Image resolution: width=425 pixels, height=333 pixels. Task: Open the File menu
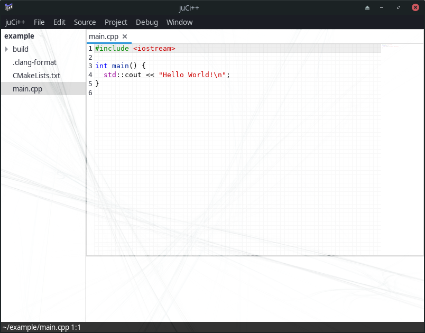(x=39, y=22)
